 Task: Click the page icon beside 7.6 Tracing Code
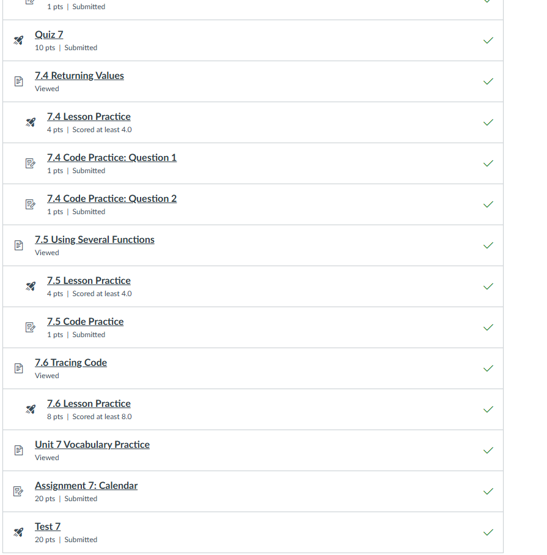pyautogui.click(x=18, y=368)
